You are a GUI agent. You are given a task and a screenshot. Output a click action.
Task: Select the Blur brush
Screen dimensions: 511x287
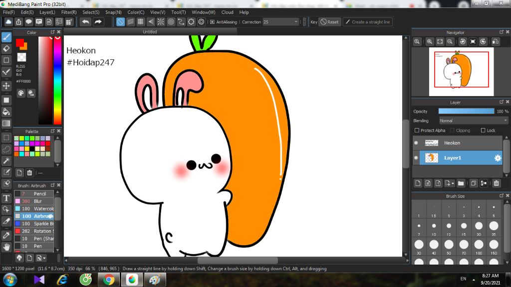[x=34, y=201]
